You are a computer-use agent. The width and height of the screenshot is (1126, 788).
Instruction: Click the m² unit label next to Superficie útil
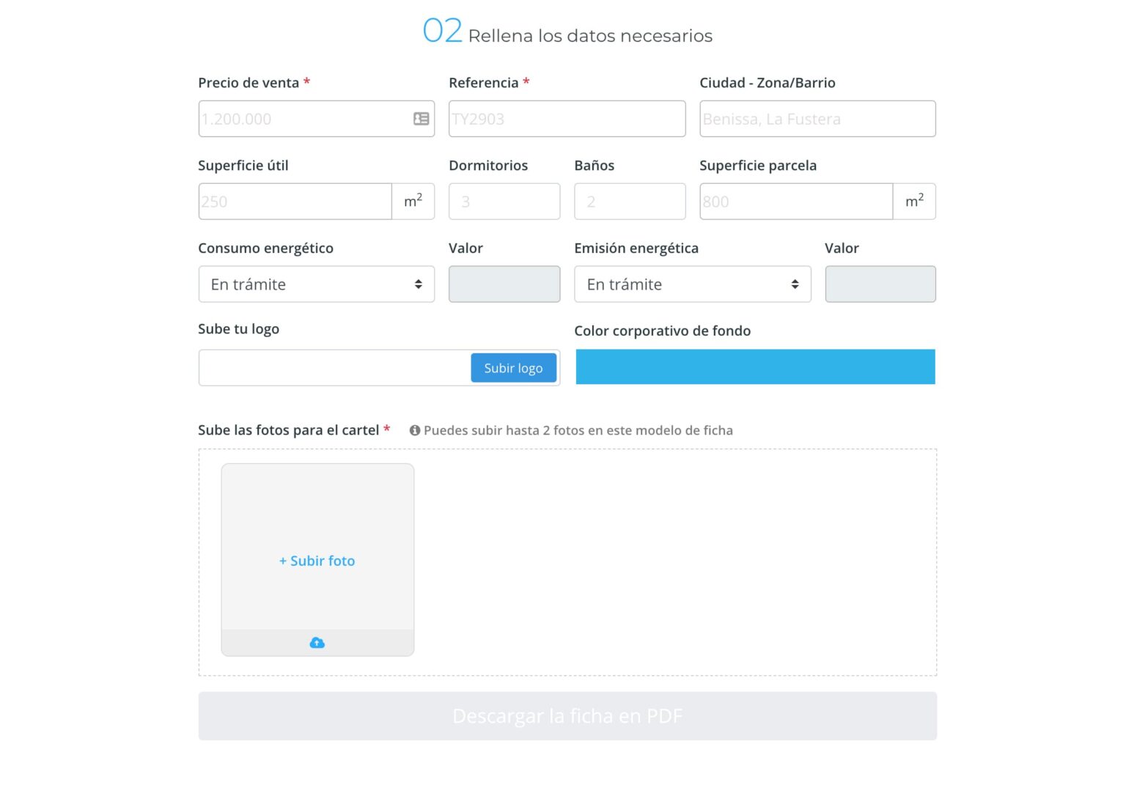[x=413, y=200]
